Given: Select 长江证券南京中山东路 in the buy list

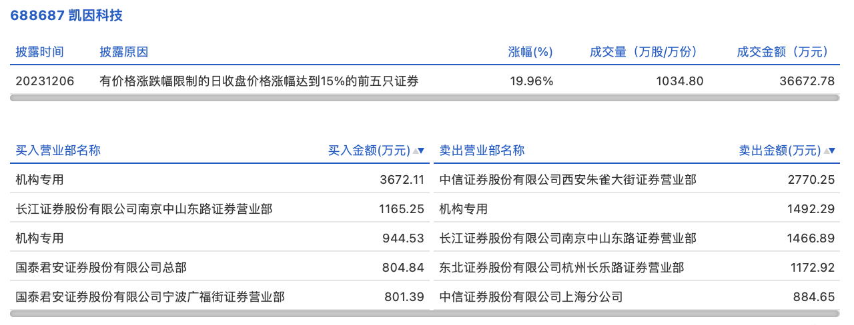Looking at the screenshot, I should [x=143, y=209].
